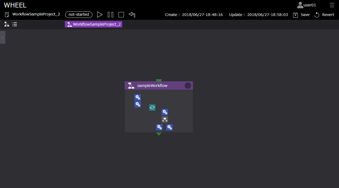Run the project with the play button
This screenshot has height=188, width=339.
click(x=100, y=15)
